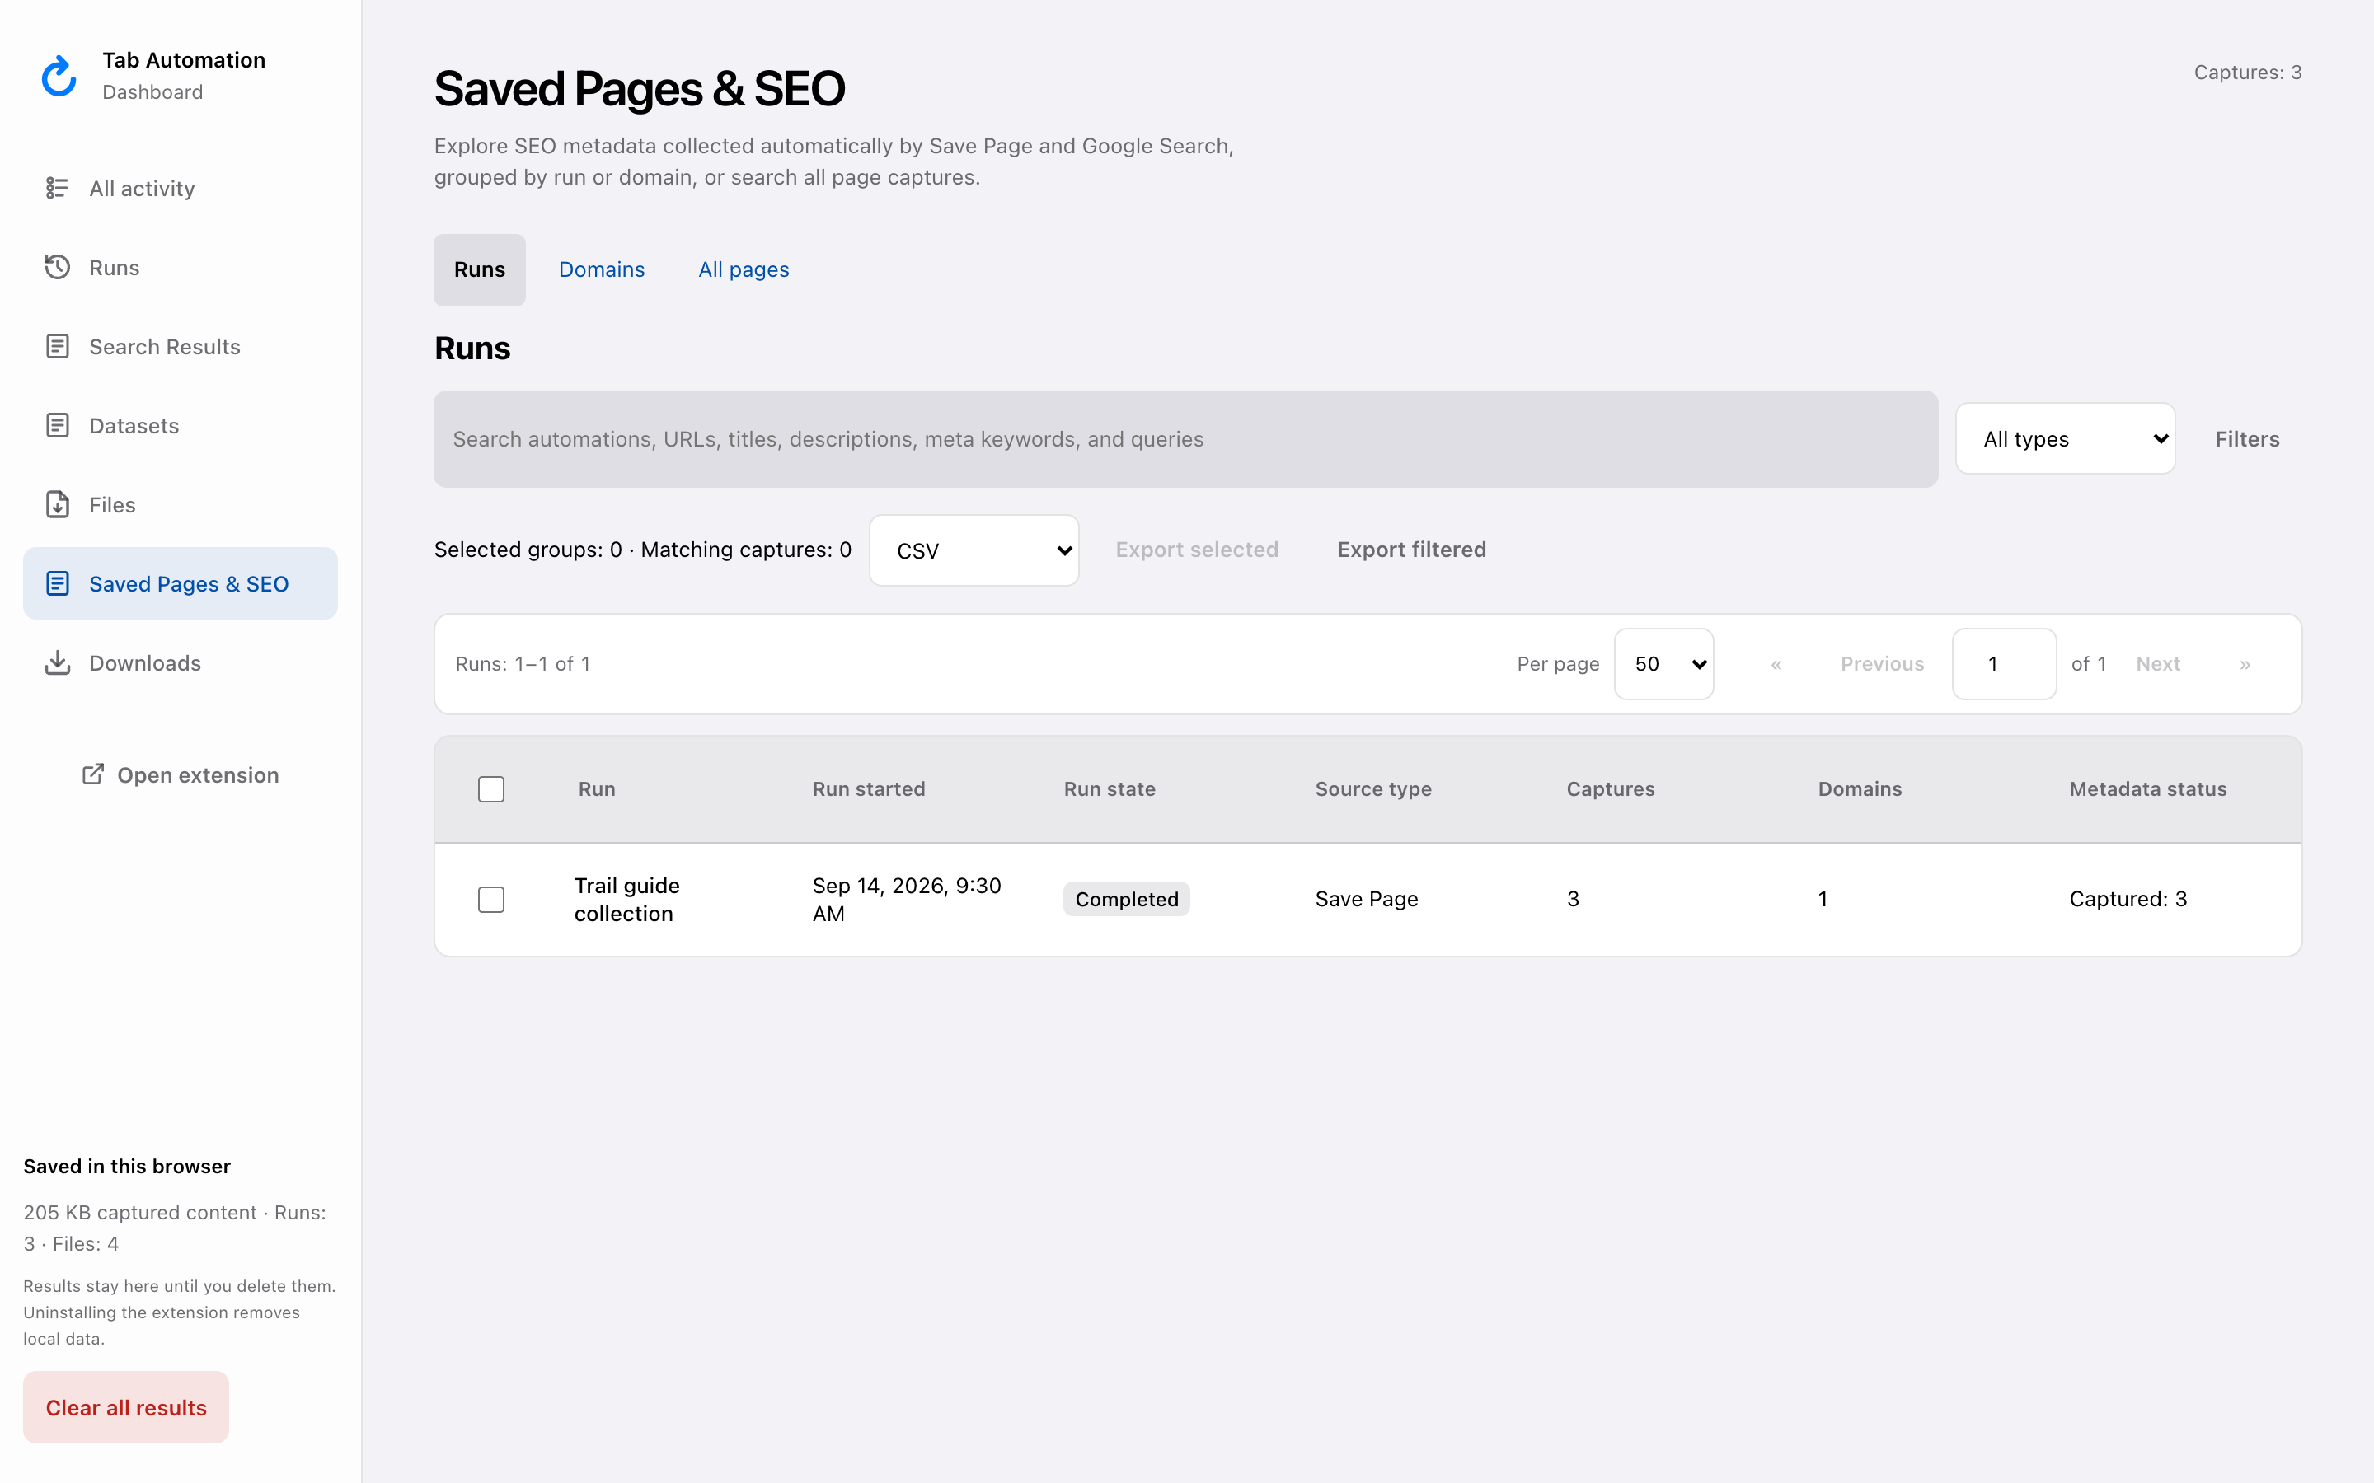Click the Captures: 3 counter at top right

pos(2247,73)
